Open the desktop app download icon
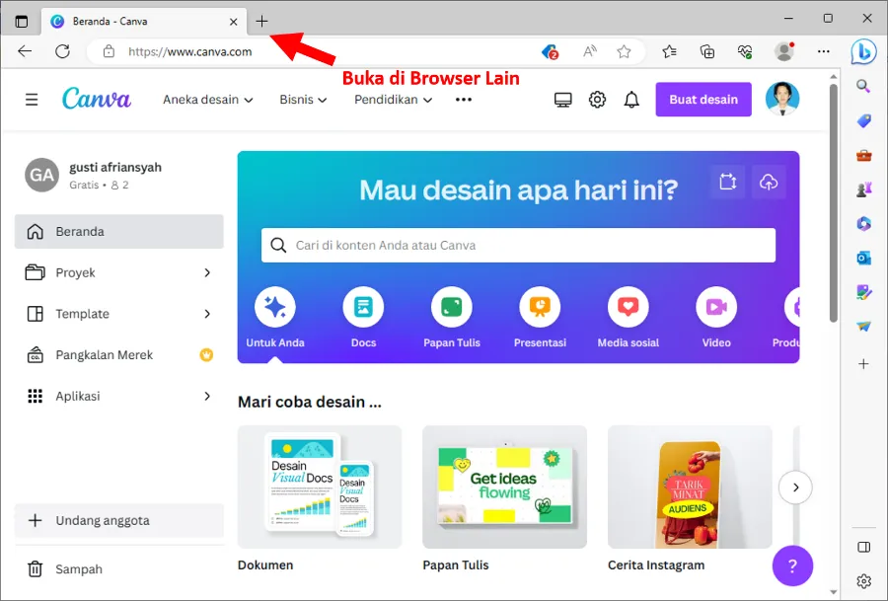Viewport: 888px width, 601px height. point(562,100)
